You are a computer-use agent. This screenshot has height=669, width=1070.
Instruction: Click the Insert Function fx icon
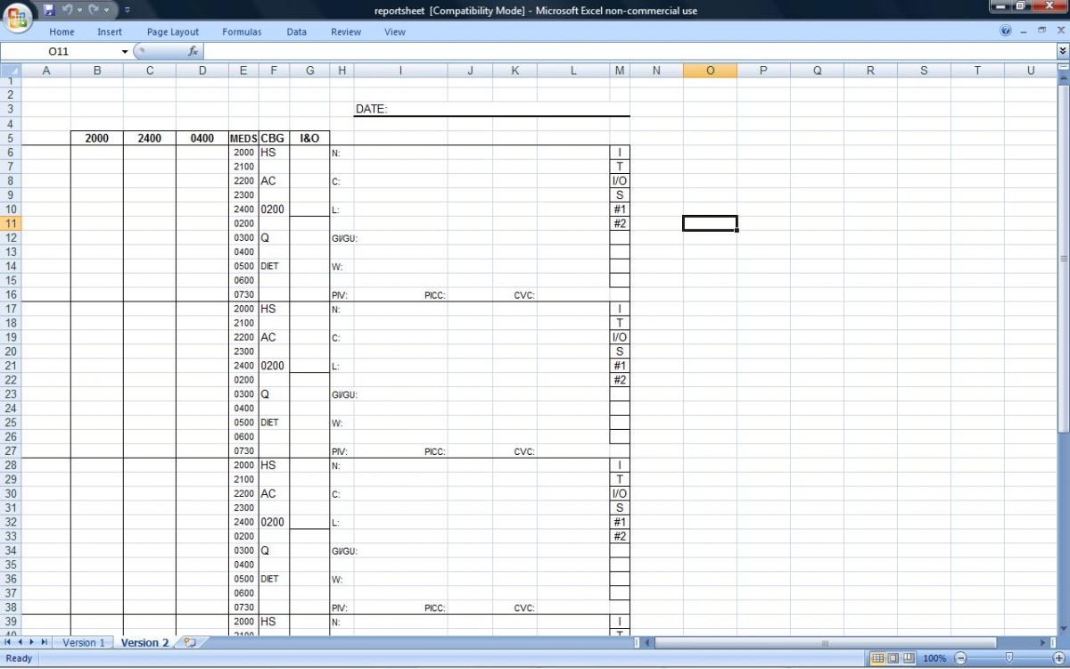(x=193, y=52)
